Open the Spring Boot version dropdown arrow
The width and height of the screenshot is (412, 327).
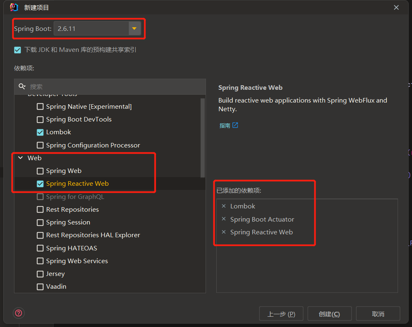[134, 28]
